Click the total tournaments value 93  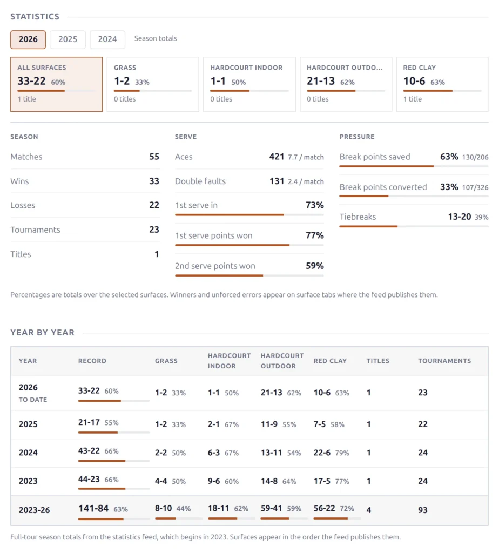pos(423,510)
